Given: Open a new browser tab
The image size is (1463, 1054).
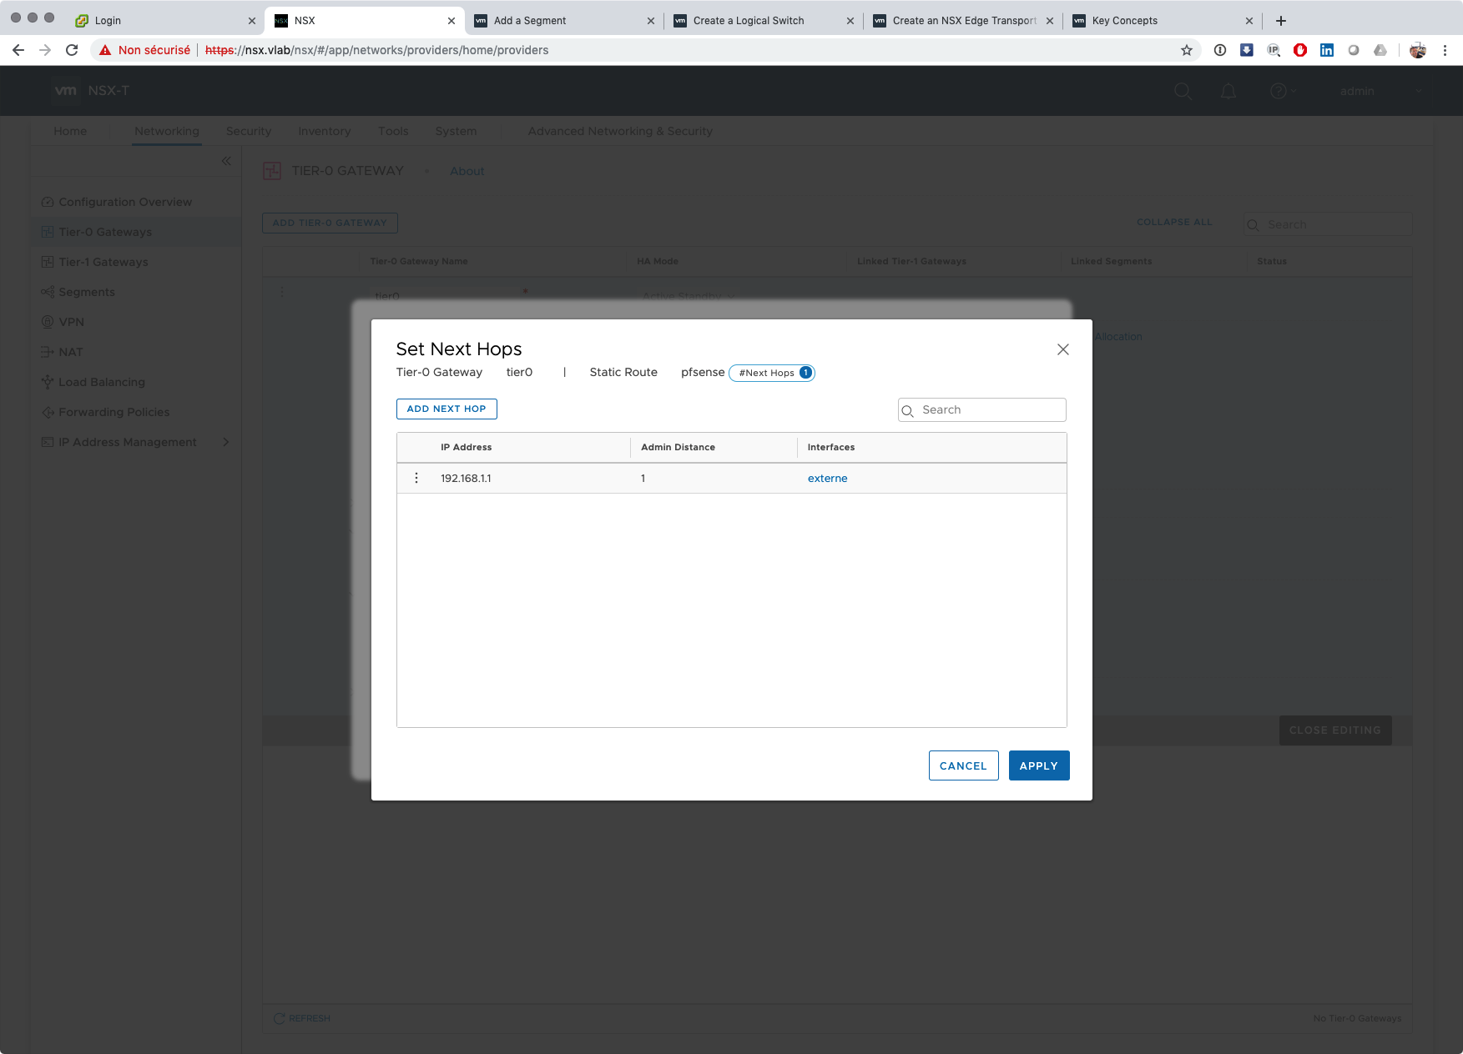Looking at the screenshot, I should 1281,21.
